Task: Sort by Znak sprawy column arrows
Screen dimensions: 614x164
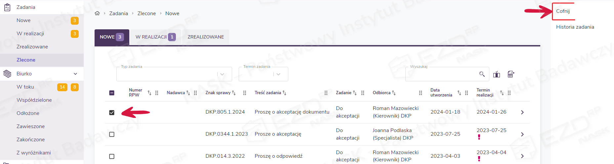Action: 234,93
